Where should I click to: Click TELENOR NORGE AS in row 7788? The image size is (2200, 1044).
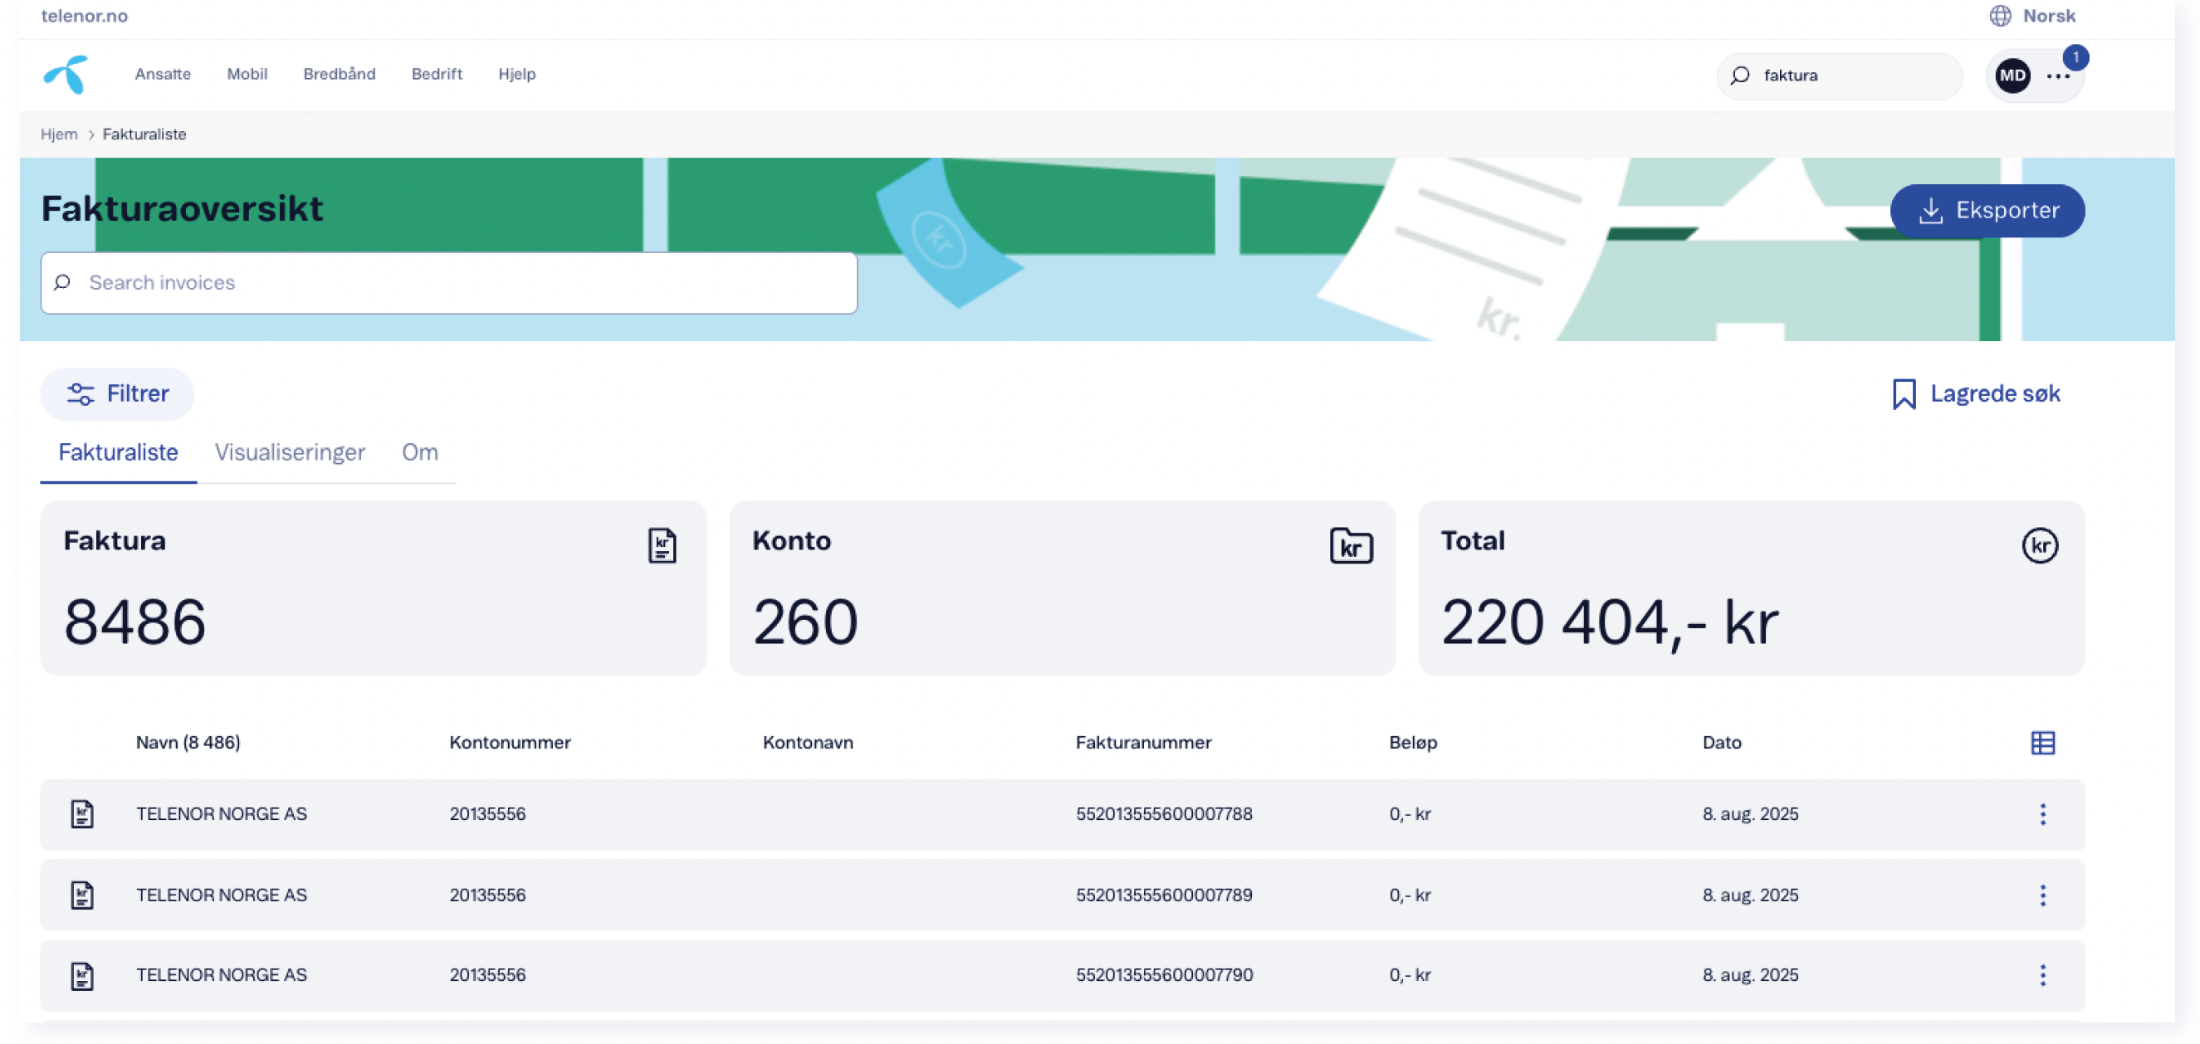(x=221, y=813)
